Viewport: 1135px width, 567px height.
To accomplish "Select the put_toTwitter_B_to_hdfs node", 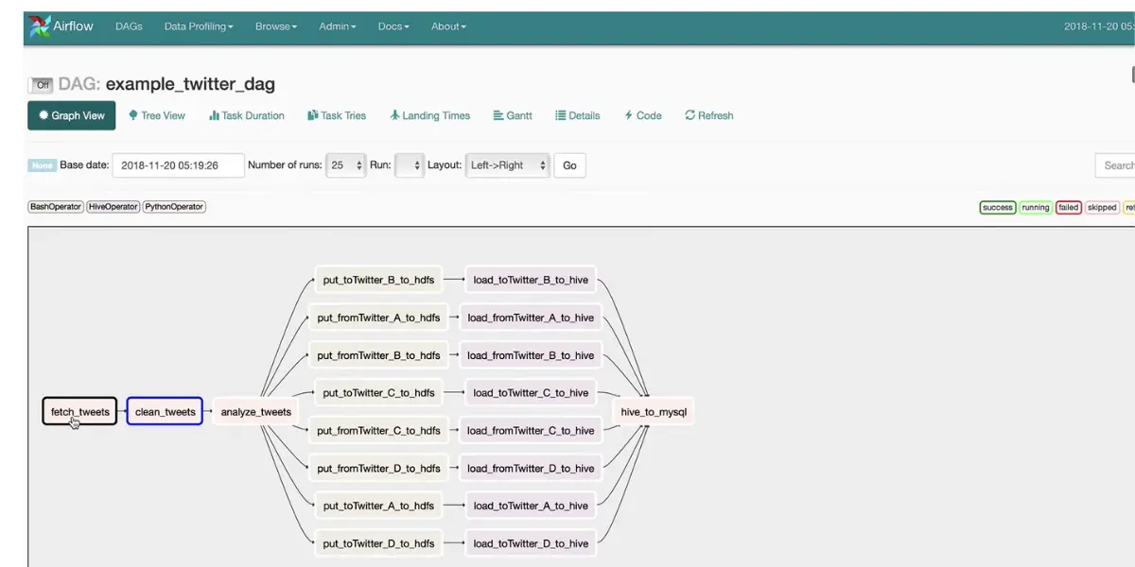I will 378,280.
